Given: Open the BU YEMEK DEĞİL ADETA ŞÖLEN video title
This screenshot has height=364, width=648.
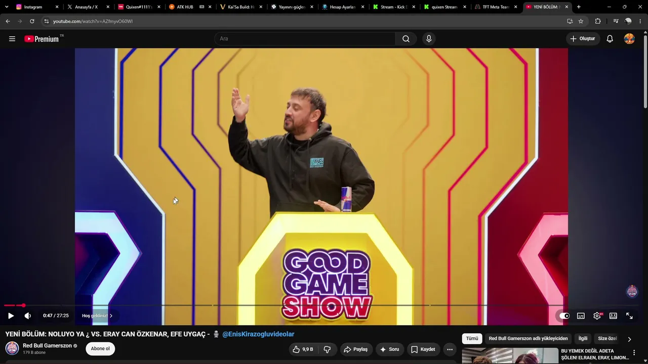Looking at the screenshot, I should pyautogui.click(x=595, y=354).
